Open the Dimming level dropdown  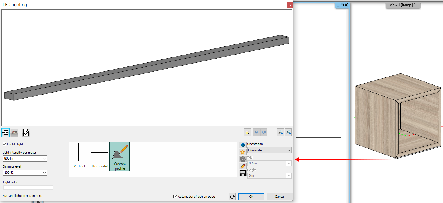[x=25, y=173]
